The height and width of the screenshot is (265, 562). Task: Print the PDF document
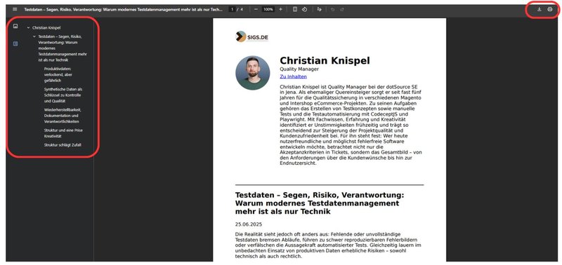pos(550,9)
